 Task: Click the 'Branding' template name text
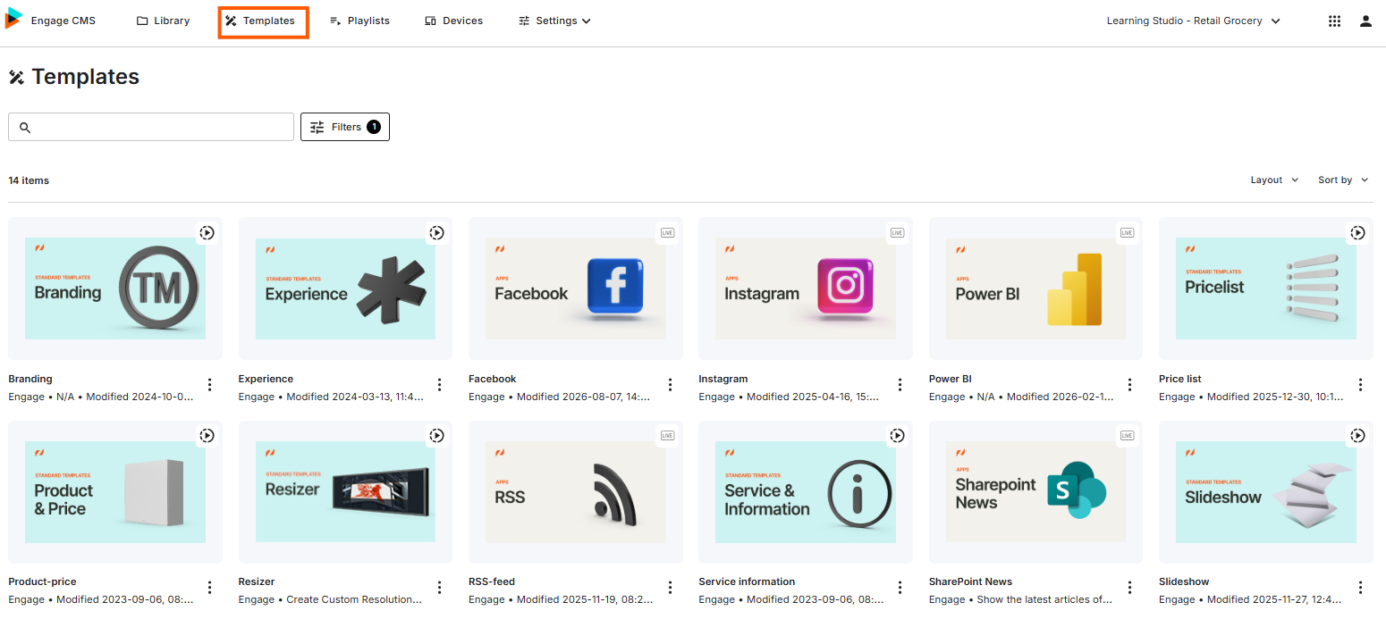coord(30,379)
